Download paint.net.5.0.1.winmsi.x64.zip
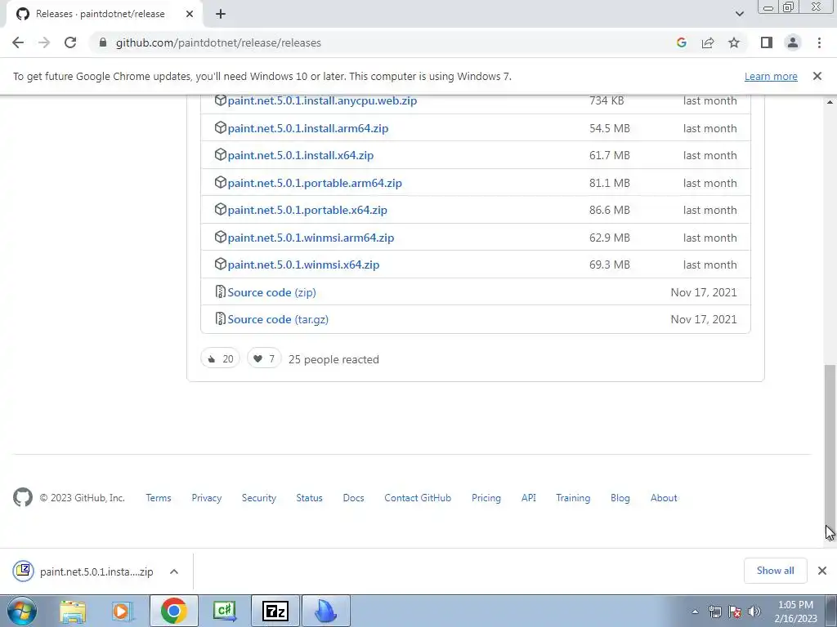Viewport: 837px width, 627px height. click(303, 265)
